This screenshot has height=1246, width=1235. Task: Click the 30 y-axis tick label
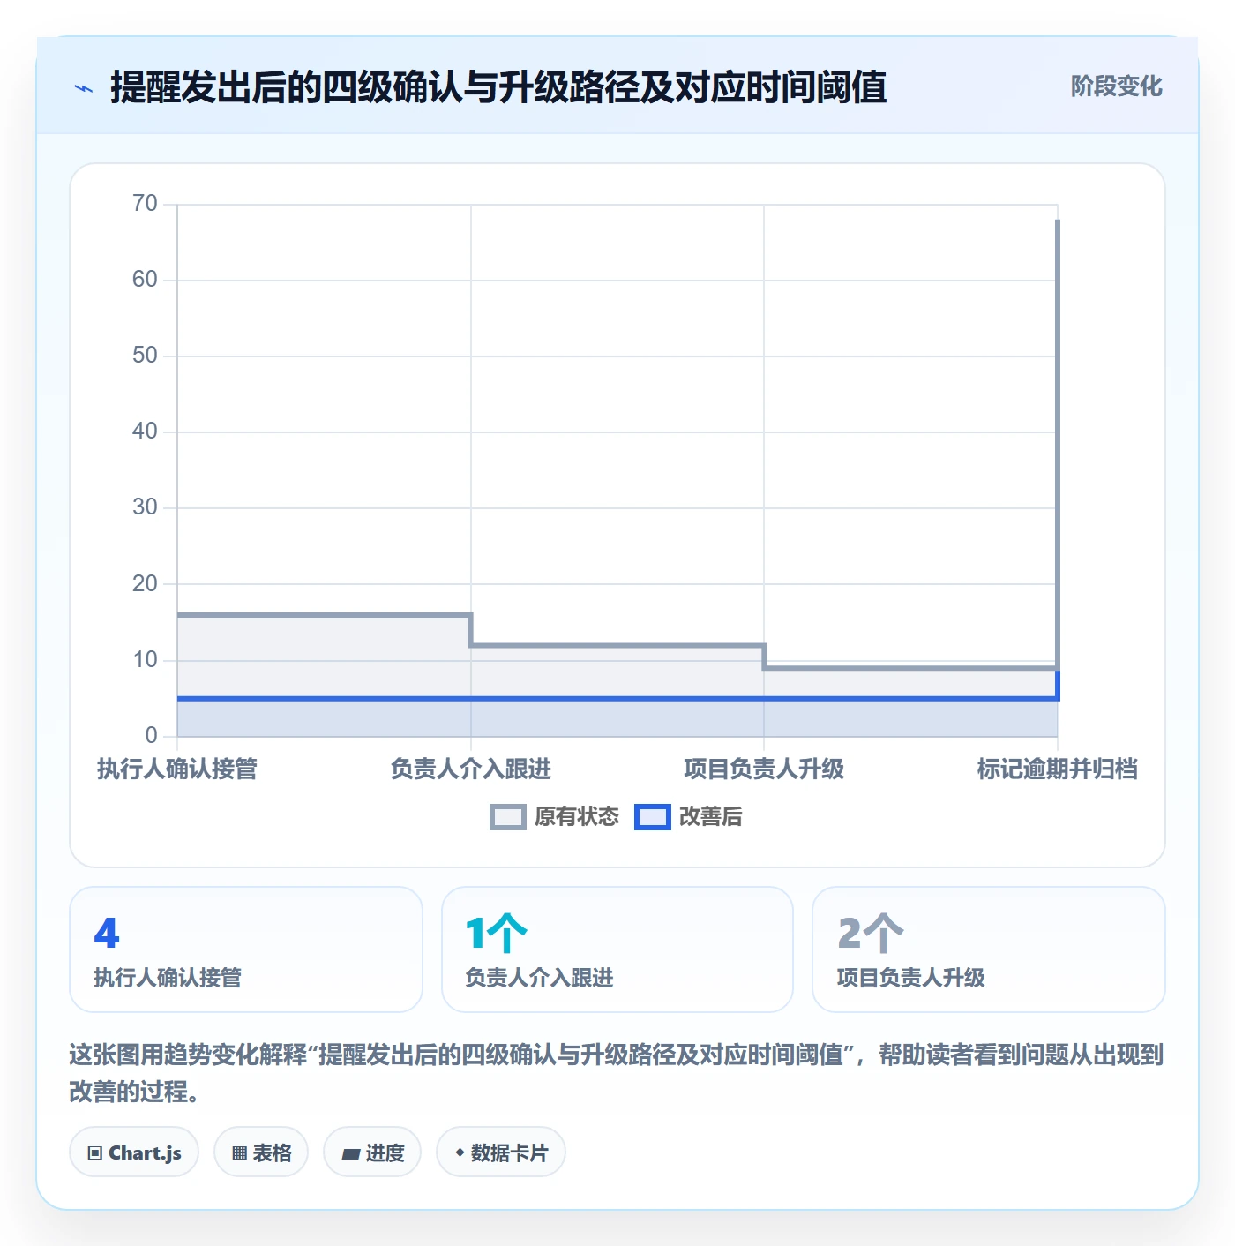coord(145,507)
